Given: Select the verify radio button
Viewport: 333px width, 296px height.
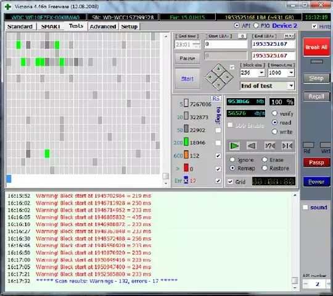Looking at the screenshot, I should click(x=274, y=114).
